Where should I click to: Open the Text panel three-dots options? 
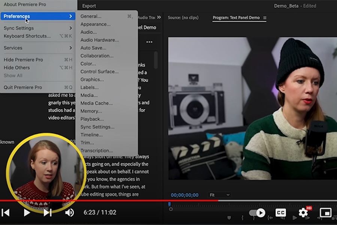tap(149, 42)
